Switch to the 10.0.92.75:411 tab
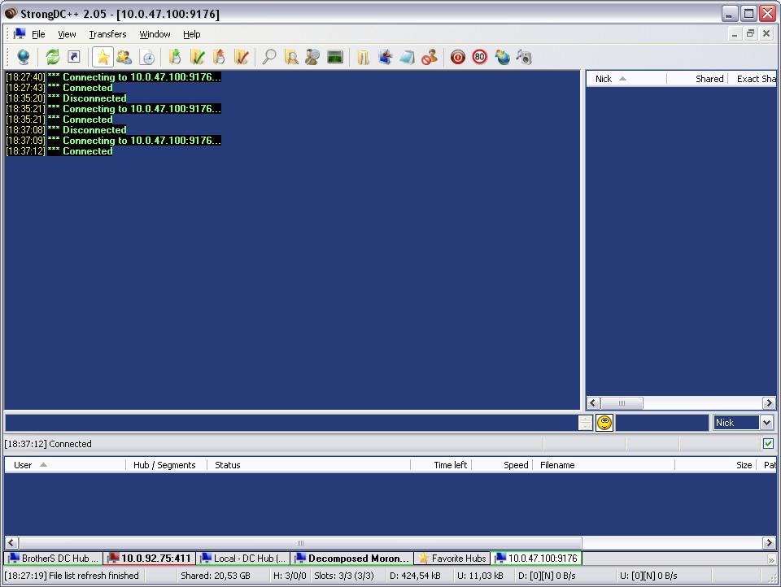This screenshot has width=781, height=587. click(x=150, y=559)
